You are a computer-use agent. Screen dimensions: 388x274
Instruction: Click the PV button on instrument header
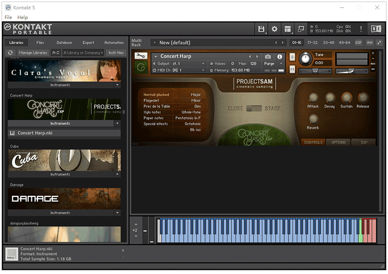coord(373,69)
